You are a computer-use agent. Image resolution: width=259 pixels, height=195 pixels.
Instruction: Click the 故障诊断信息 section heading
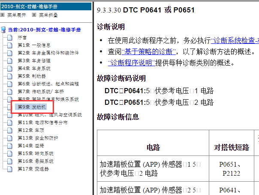point(118,117)
